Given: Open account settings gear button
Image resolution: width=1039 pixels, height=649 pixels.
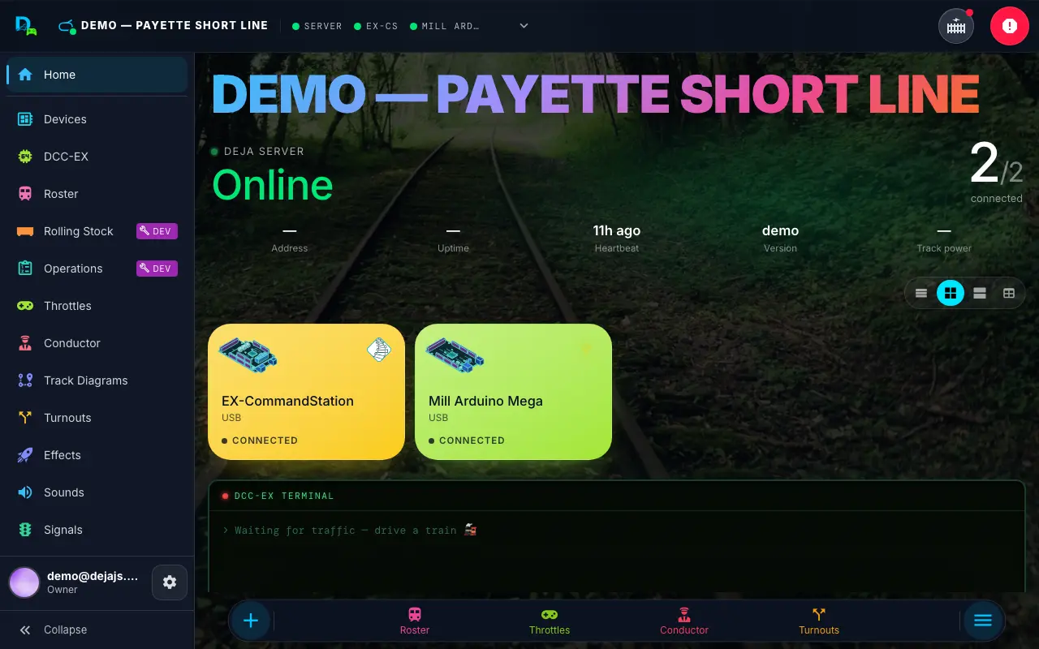Looking at the screenshot, I should pyautogui.click(x=170, y=582).
